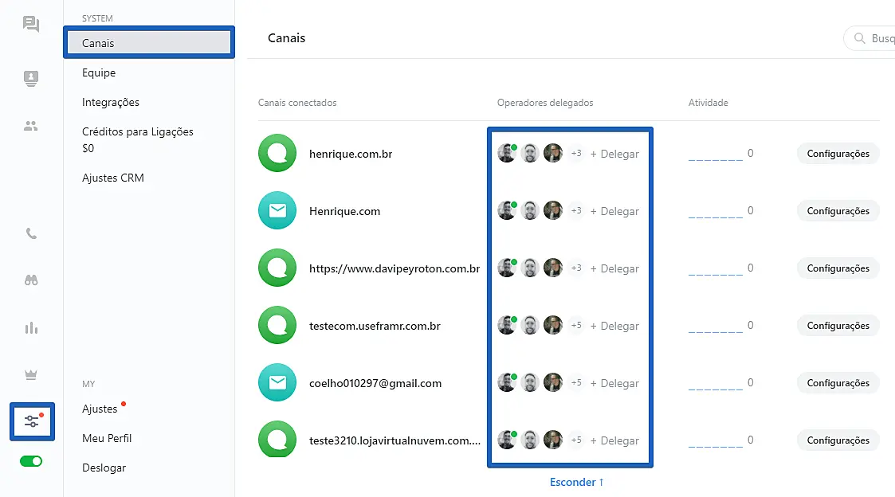Open Equipe in the system menu
Image resolution: width=895 pixels, height=497 pixels.
click(x=99, y=73)
